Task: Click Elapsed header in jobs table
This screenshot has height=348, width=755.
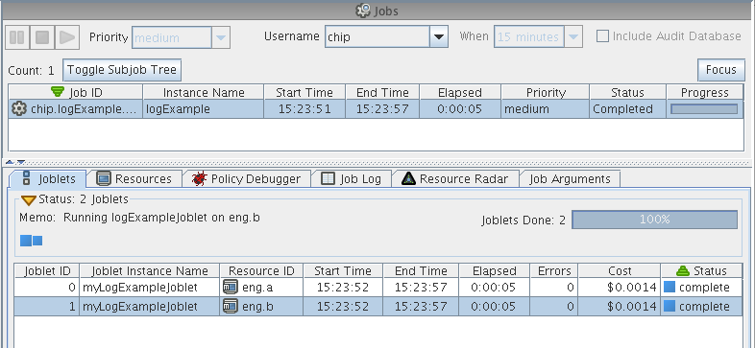Action: tap(460, 92)
